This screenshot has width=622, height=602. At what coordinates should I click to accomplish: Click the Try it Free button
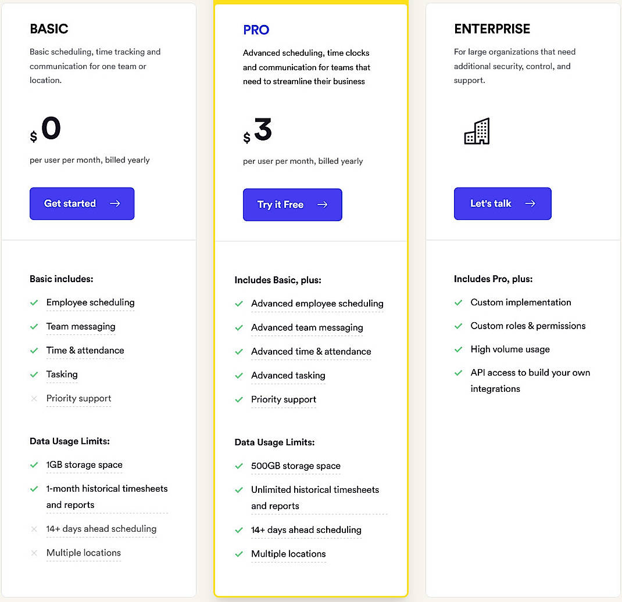click(292, 205)
